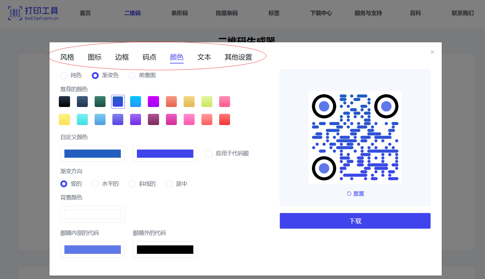Click the reset icon next to 重置
This screenshot has width=485, height=279.
349,193
